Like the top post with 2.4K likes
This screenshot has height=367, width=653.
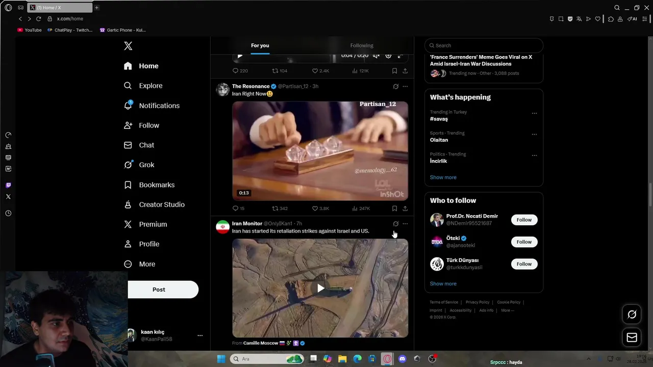(320, 71)
